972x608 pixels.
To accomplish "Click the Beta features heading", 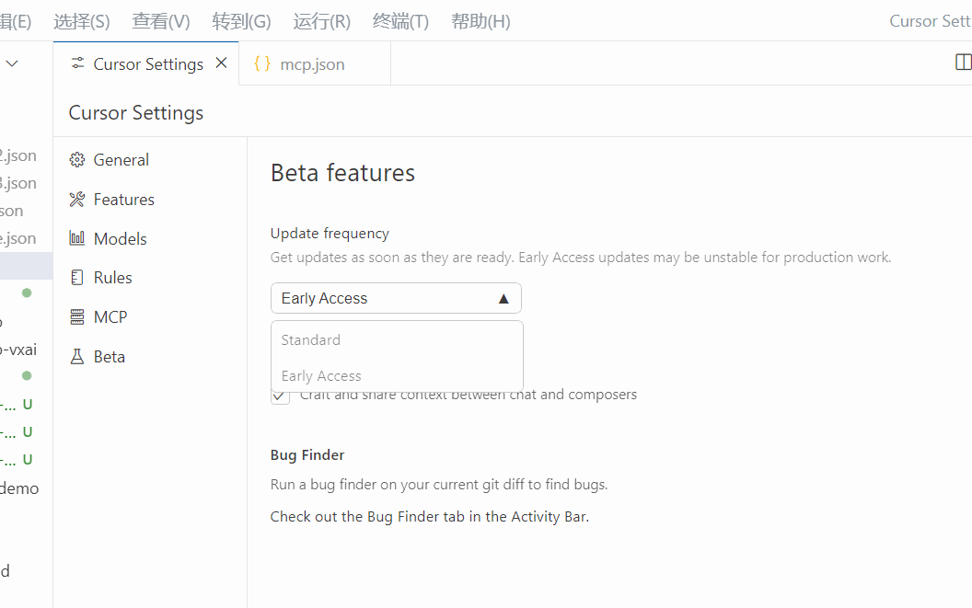I will click(x=342, y=173).
